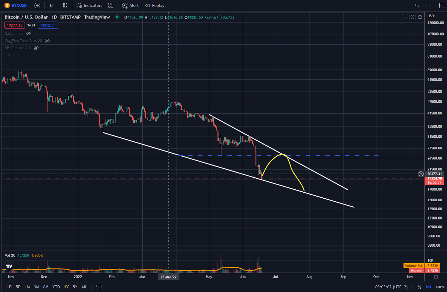The width and height of the screenshot is (447, 292).
Task: Click the Jul label on time axis
Action: [276, 277]
